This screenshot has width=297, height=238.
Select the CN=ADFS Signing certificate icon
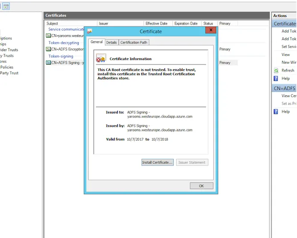click(48, 63)
